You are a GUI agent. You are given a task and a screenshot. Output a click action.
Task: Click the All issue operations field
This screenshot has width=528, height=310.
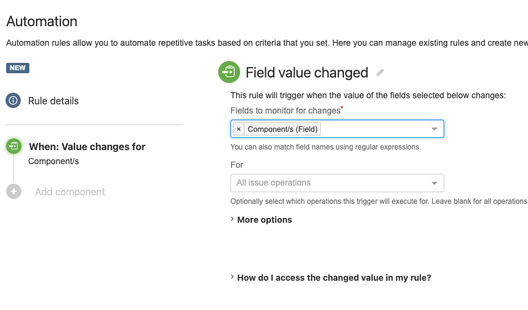(x=330, y=183)
